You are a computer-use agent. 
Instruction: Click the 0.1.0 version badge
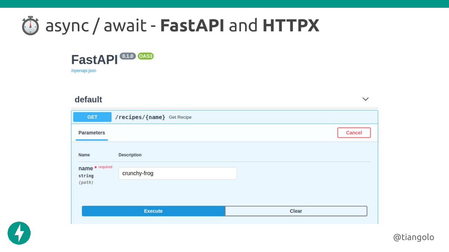pyautogui.click(x=128, y=56)
